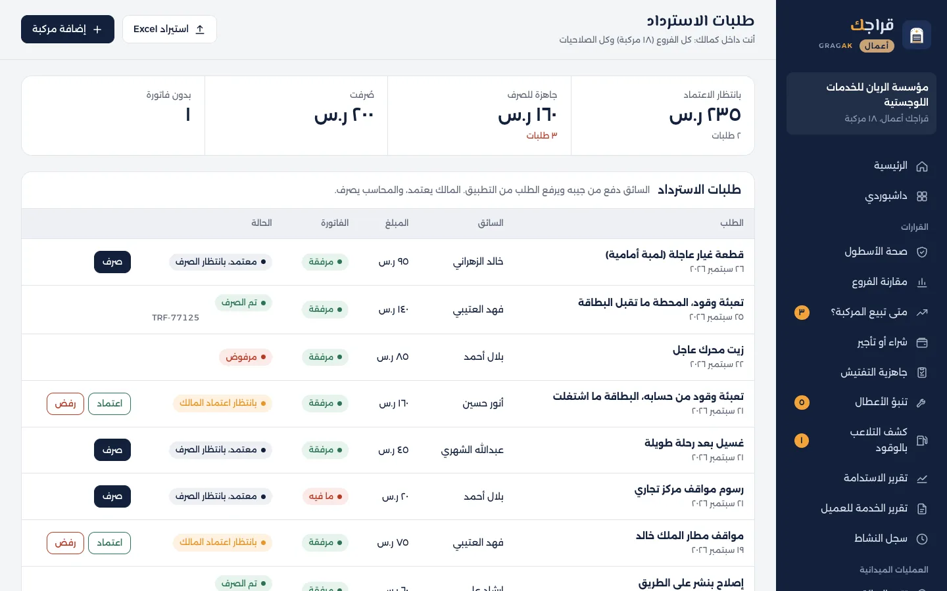Viewport: 947px width, 591px height.
Task: Open صحة الأسطول page
Action: (862, 252)
